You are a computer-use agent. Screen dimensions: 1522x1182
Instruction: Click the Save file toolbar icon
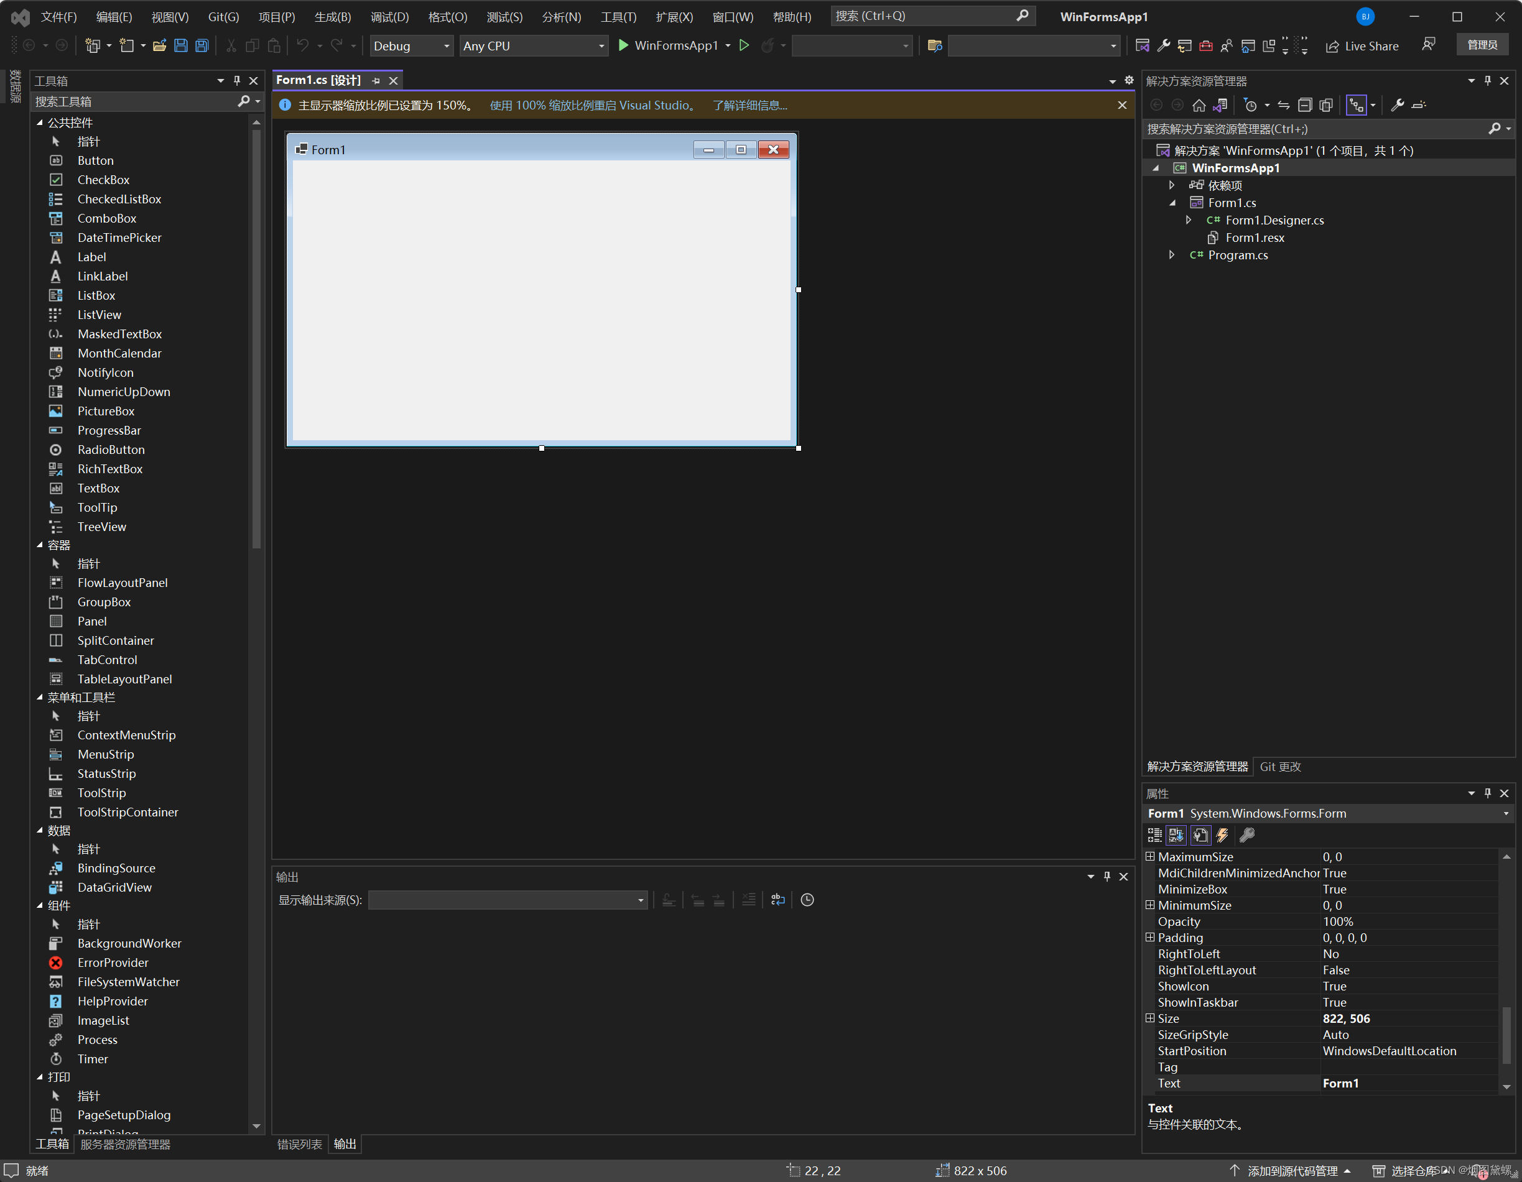tap(180, 46)
